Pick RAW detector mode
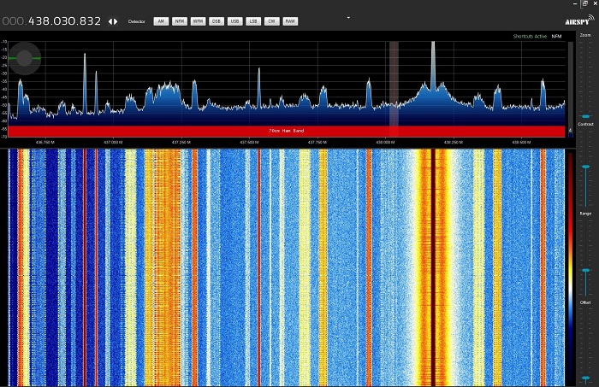This screenshot has height=387, width=599. 290,21
